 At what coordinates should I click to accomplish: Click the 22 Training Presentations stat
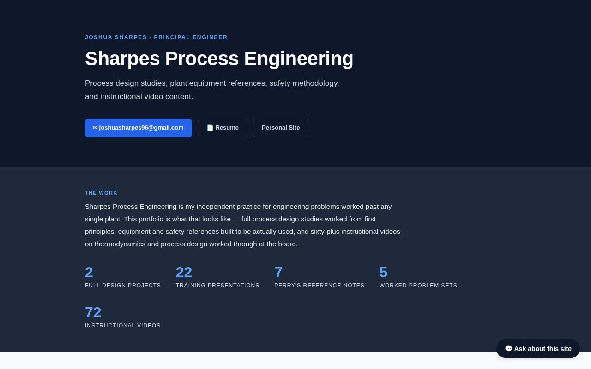(x=217, y=277)
